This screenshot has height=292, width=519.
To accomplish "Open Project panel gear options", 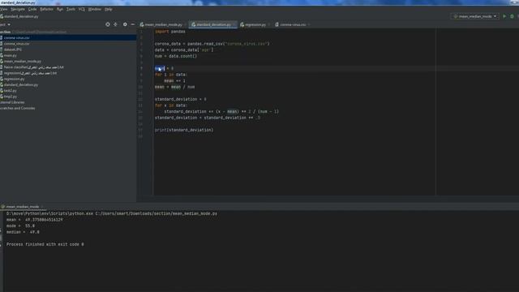I will pos(125,24).
